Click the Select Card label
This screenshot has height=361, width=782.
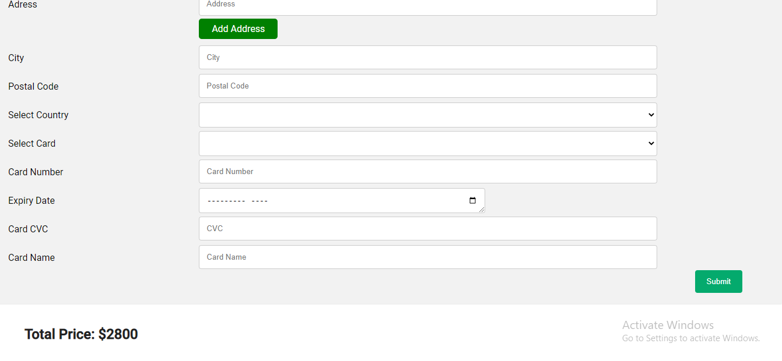pos(32,143)
